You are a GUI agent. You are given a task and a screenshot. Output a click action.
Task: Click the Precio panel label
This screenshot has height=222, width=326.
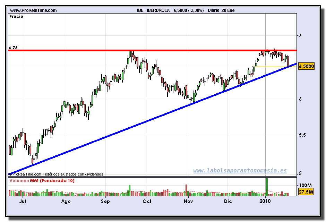pyautogui.click(x=16, y=16)
